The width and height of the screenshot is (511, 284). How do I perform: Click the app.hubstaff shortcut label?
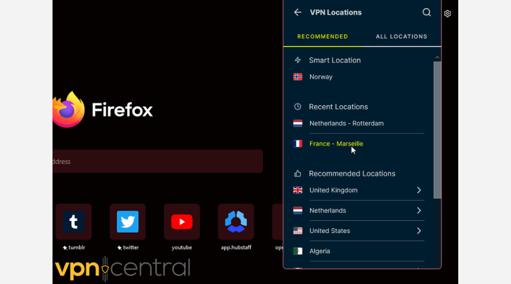236,248
